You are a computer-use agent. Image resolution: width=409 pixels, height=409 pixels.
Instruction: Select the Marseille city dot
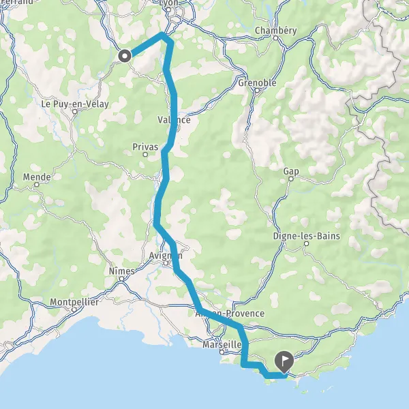(222, 352)
